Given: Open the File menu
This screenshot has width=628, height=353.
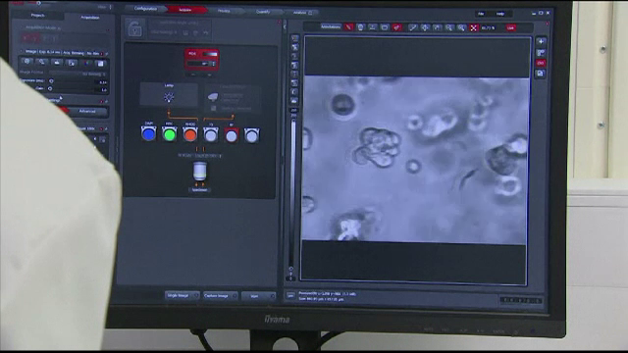Looking at the screenshot, I should [x=481, y=14].
